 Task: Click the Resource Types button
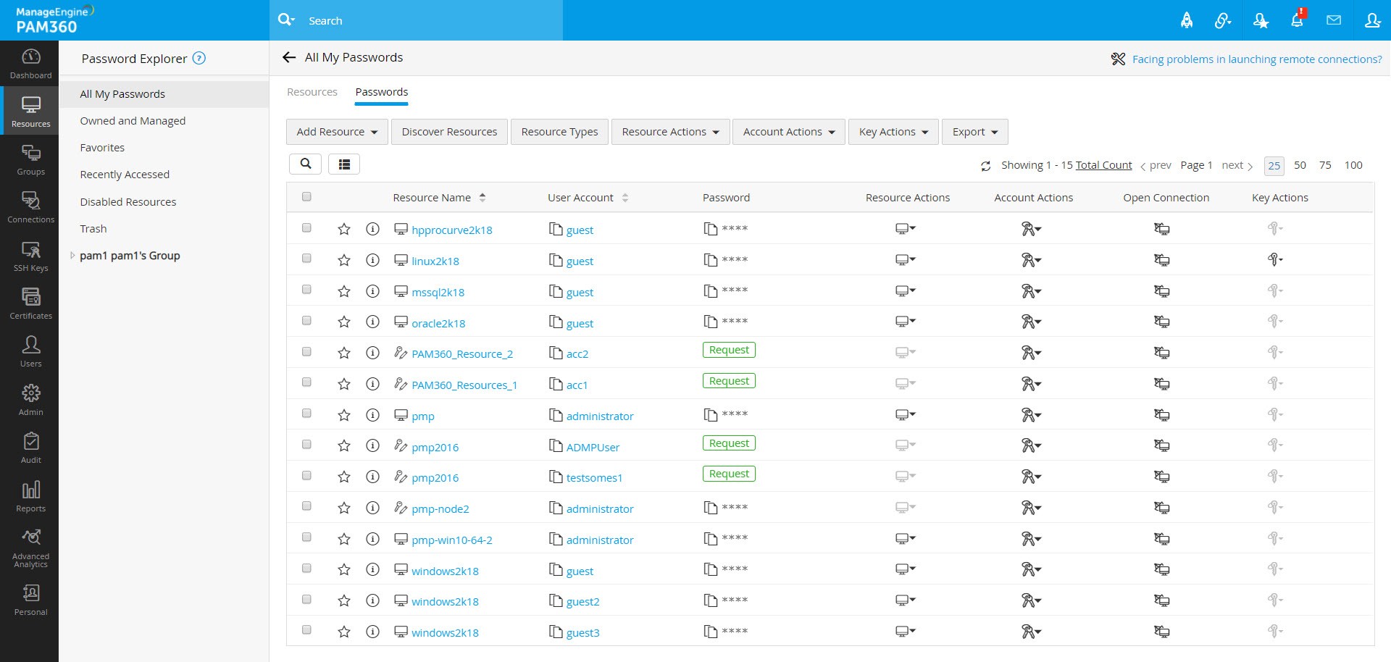tap(559, 132)
